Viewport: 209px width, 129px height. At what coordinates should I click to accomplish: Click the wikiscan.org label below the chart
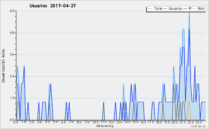coord(104,126)
